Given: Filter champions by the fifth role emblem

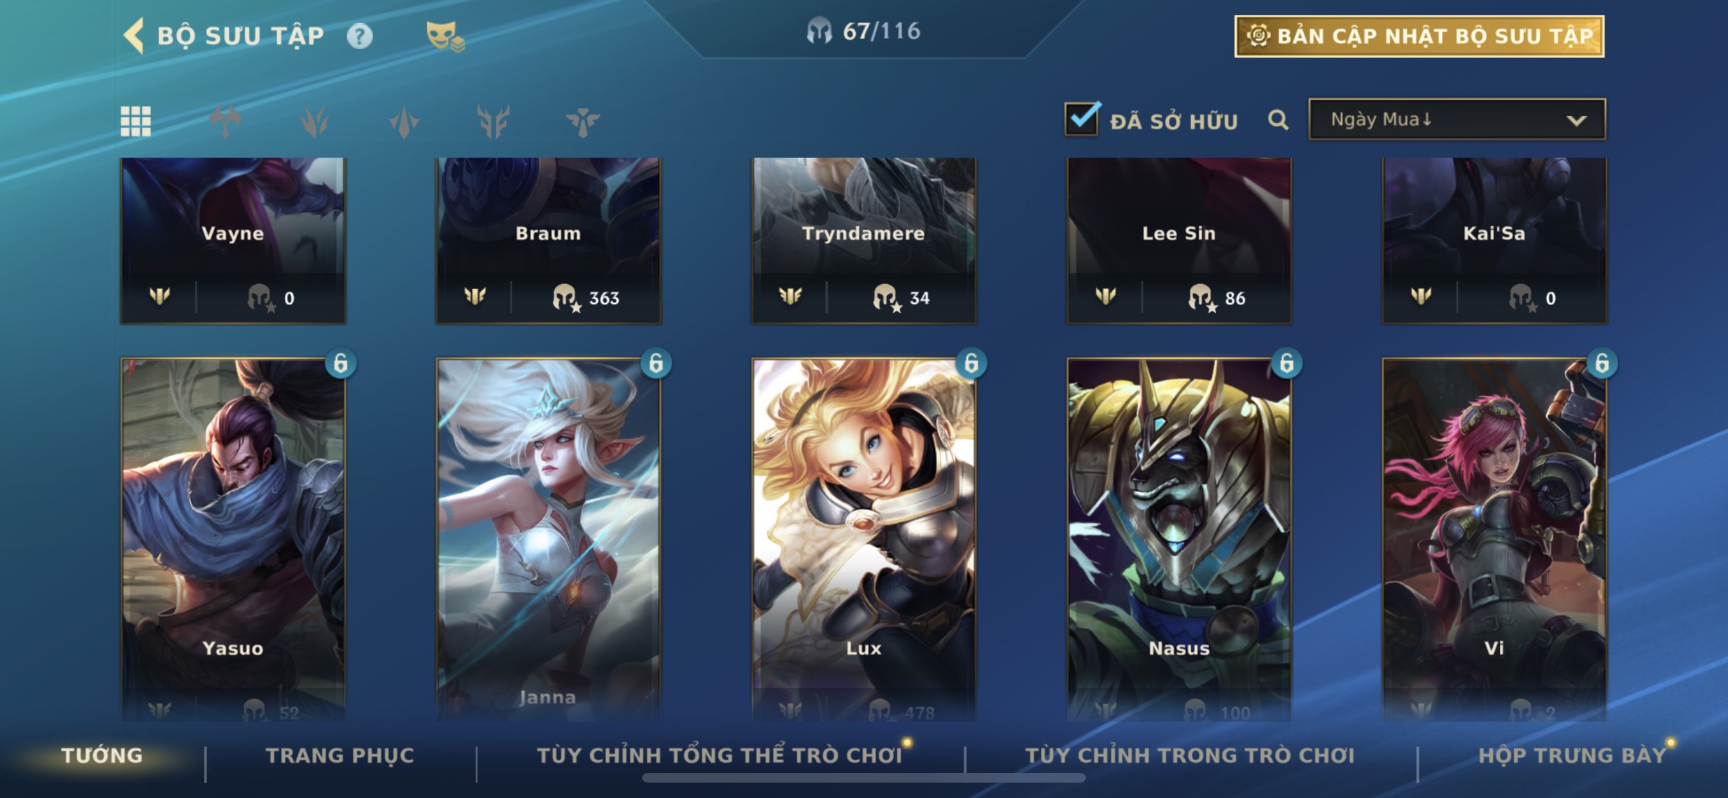Looking at the screenshot, I should point(582,121).
